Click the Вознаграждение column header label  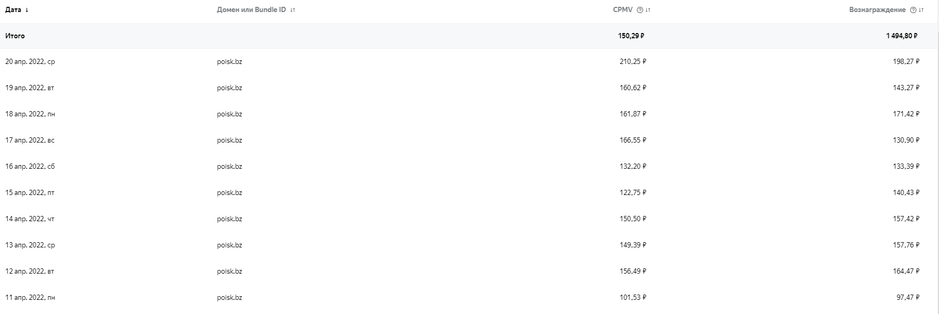tap(877, 10)
